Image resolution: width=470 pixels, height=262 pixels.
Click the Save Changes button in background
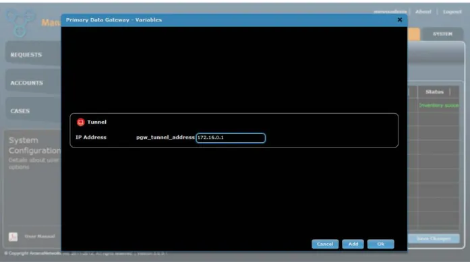434,238
